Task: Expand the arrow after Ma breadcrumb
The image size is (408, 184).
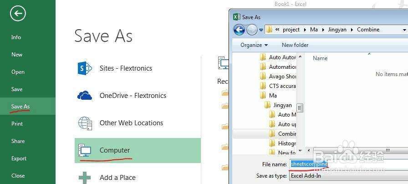Action: [323, 30]
